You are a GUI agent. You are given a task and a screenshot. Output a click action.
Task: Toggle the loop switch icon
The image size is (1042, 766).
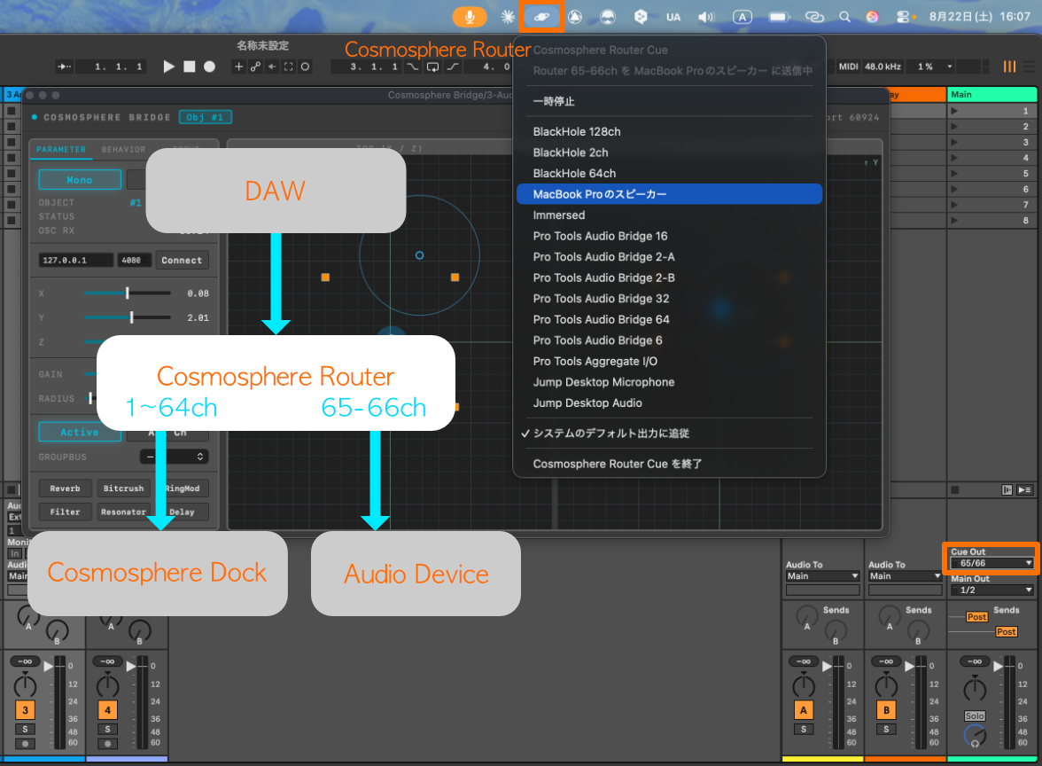432,66
